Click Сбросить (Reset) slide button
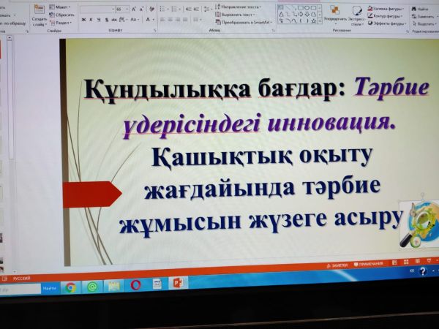Viewport: 439px width, 329px height. pos(61,15)
